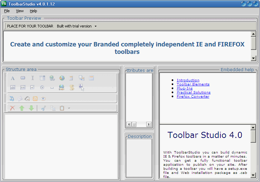This screenshot has height=182, width=260.
Task: Click the Description text box
Action: [139, 158]
